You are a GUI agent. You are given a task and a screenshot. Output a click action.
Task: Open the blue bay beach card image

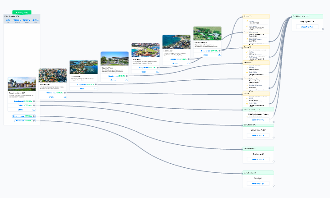[x=177, y=41]
